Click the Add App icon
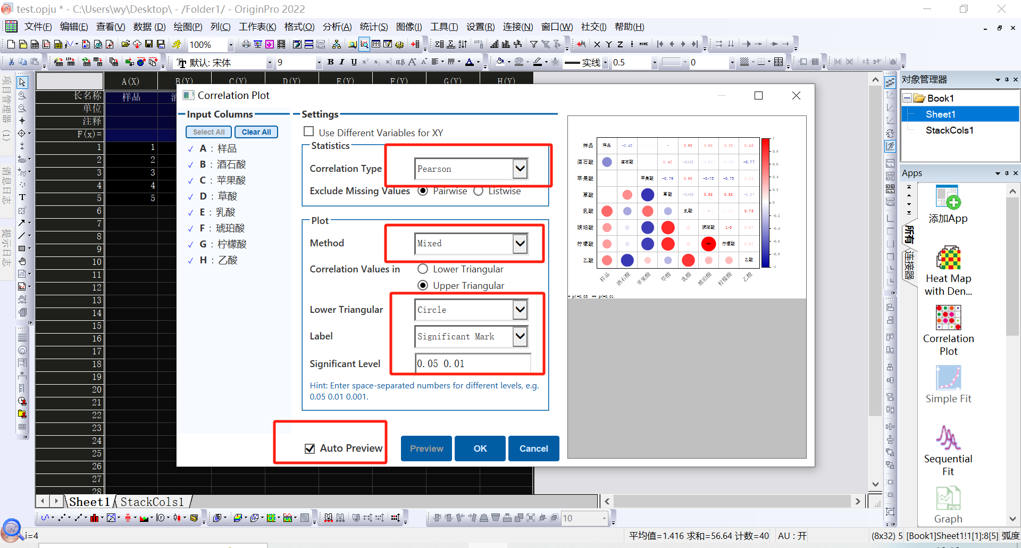1021x548 pixels. point(948,198)
